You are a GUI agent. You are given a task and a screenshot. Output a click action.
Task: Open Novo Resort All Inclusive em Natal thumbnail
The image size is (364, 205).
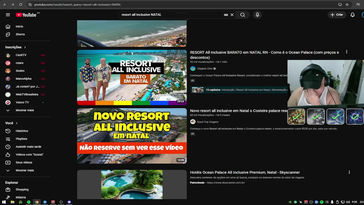132,136
